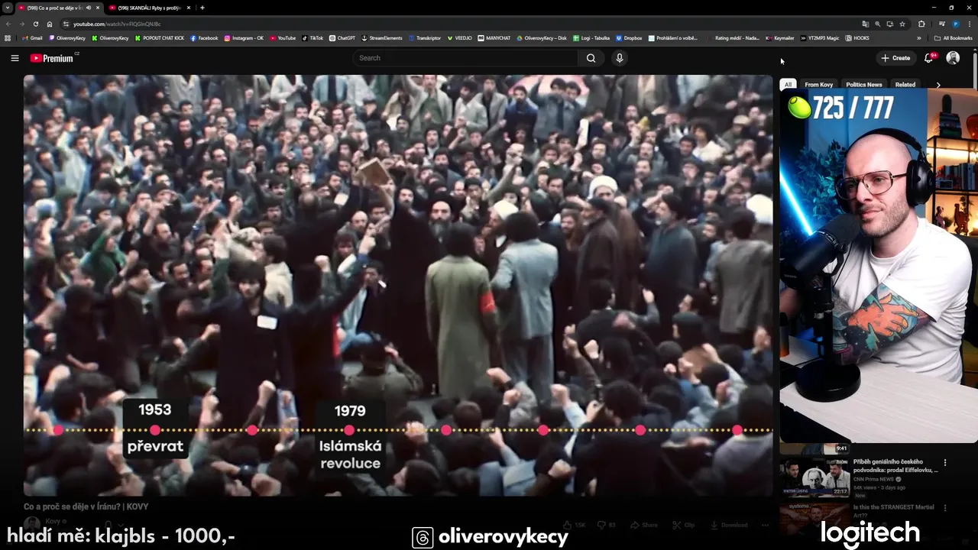Open options for the STRANGEST Martial Art video
Viewport: 978px width, 550px height.
pyautogui.click(x=945, y=507)
